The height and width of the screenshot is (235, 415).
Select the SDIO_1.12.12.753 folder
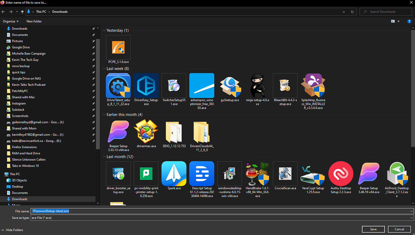174,132
